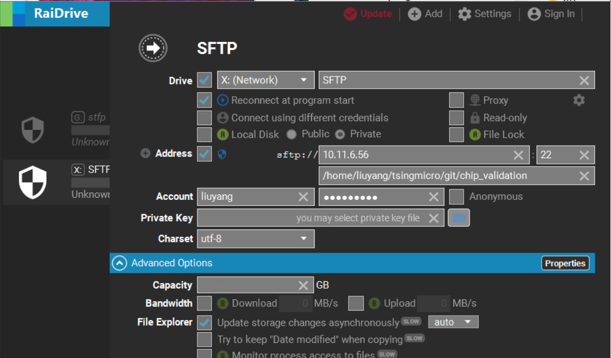Screen dimensions: 611x358
Task: Enable the Proxy checkbox
Action: click(456, 100)
